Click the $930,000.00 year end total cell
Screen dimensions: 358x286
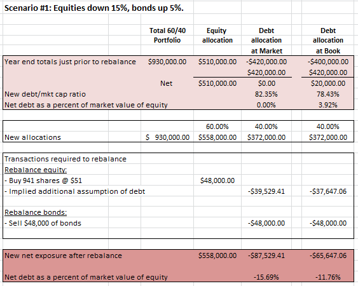coord(167,62)
